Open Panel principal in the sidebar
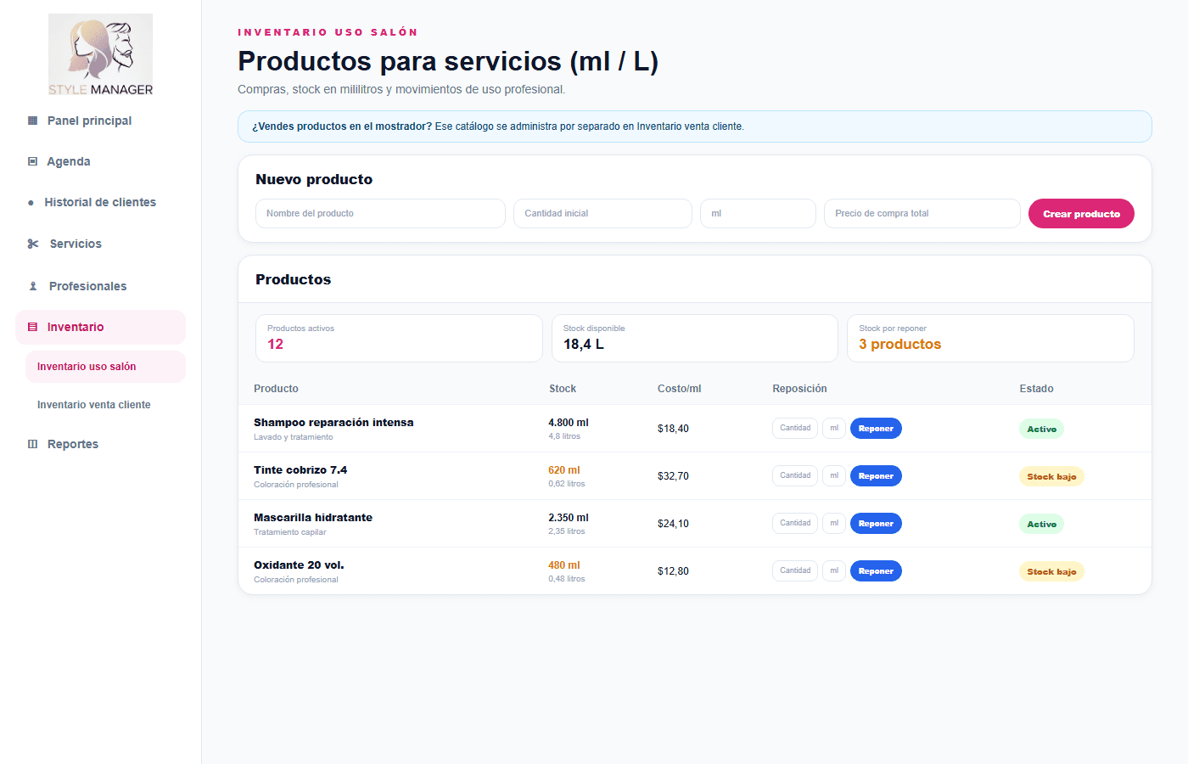 tap(100, 121)
